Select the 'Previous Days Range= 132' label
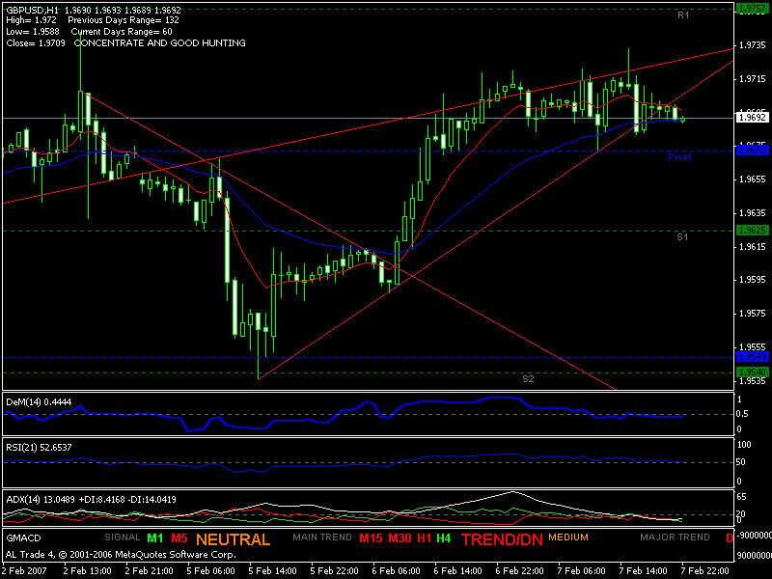772x579 pixels. tap(124, 20)
